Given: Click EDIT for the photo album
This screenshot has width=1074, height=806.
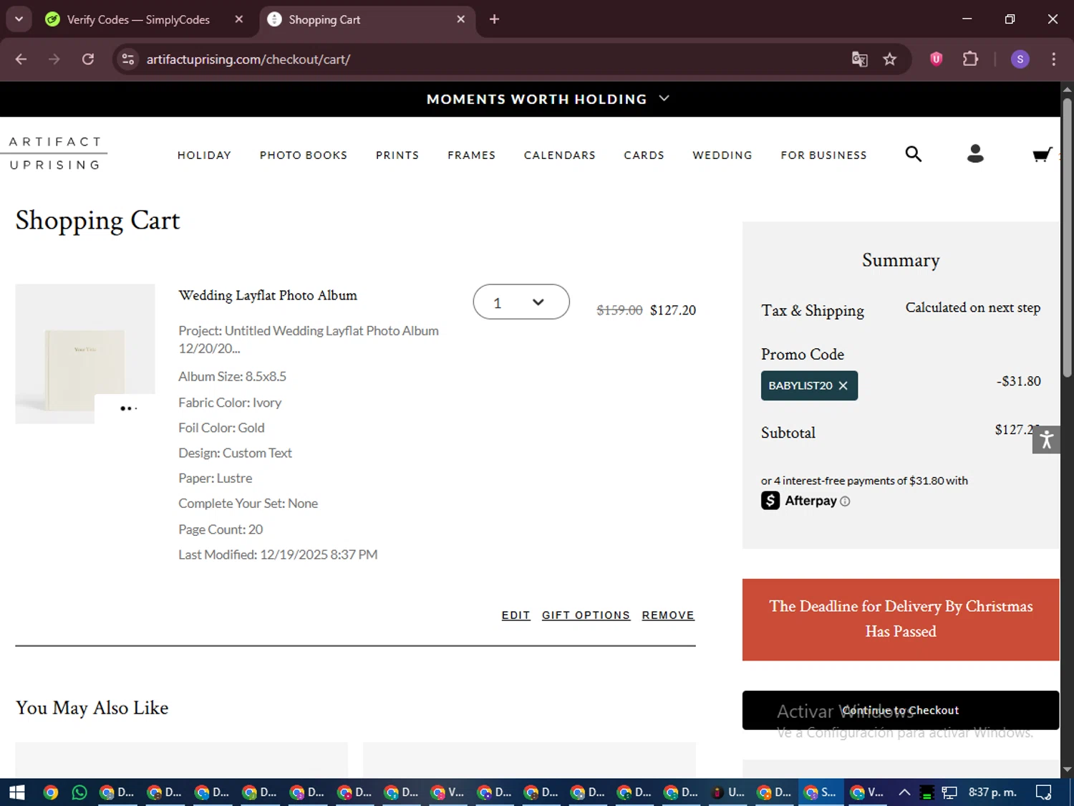Looking at the screenshot, I should tap(516, 615).
